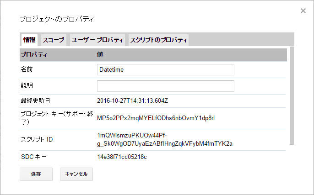
Task: Click the プロパティ column header
Action: click(x=34, y=55)
